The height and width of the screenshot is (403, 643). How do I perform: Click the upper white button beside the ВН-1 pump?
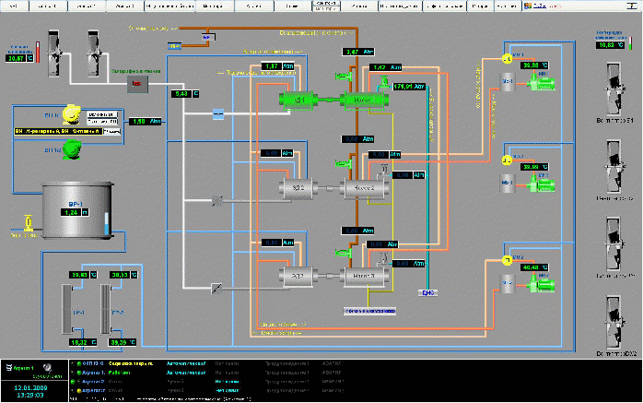(x=102, y=114)
